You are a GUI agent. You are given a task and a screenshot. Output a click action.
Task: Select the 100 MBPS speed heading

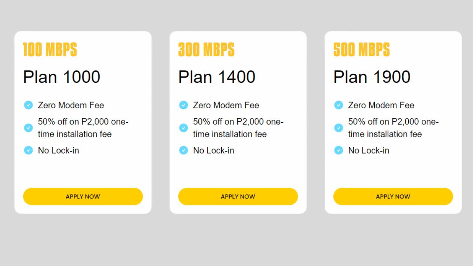point(50,50)
